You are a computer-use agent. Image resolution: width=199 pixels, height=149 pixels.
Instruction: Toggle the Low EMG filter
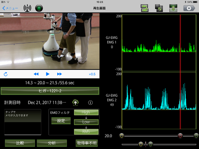(86, 122)
